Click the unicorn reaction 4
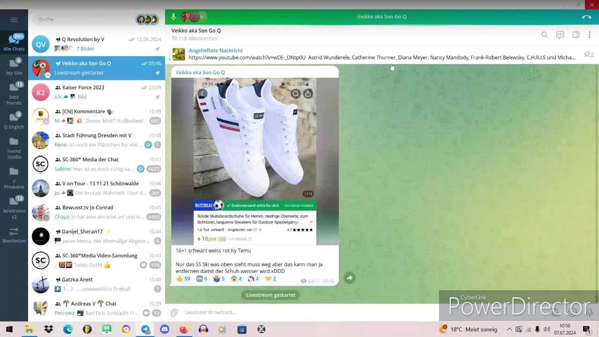Screen dimensions: 599x337 253,278
